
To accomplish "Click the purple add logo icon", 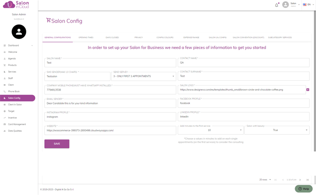I will click(x=308, y=90).
